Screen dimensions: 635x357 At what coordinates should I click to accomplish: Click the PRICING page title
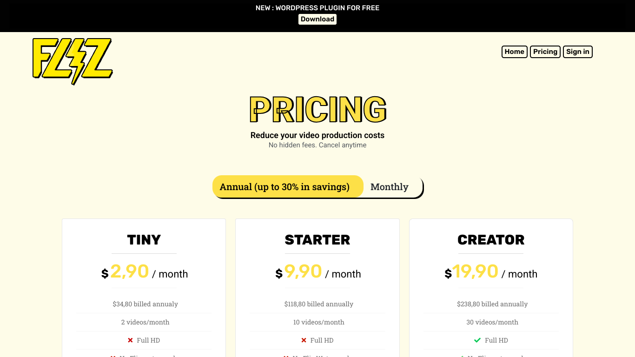[x=318, y=110]
